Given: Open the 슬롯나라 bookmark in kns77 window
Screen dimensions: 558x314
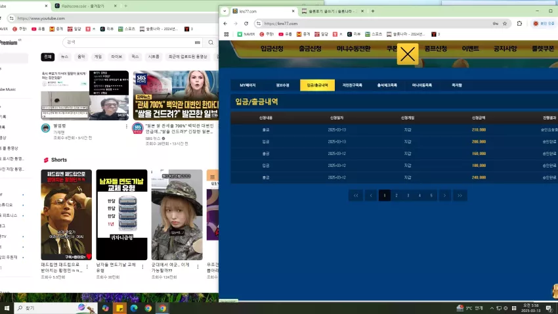Looking at the screenshot, I should [406, 34].
